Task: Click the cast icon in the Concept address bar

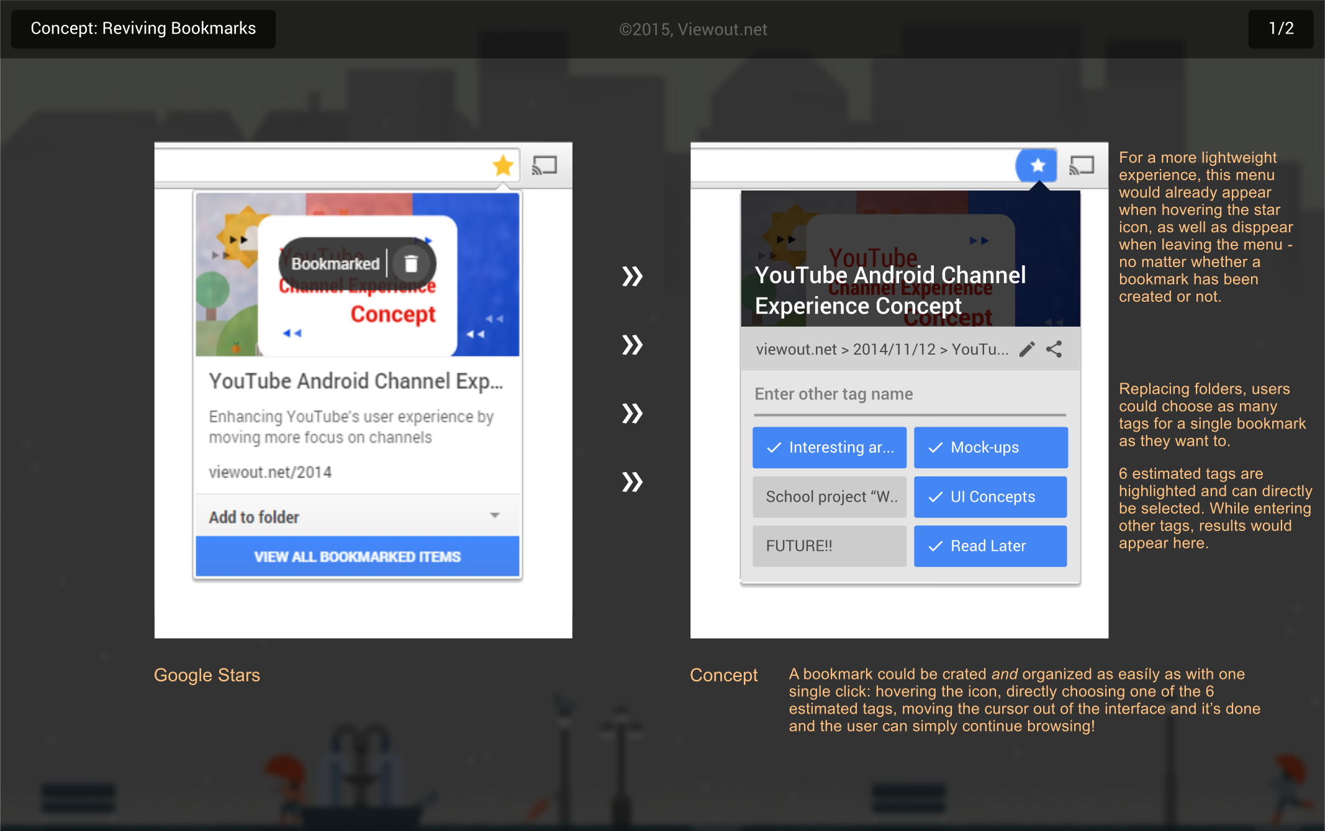Action: click(x=1081, y=165)
